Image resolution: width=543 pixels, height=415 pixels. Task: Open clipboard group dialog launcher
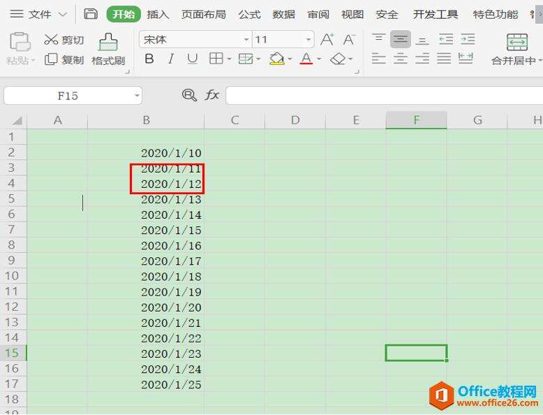(x=127, y=72)
